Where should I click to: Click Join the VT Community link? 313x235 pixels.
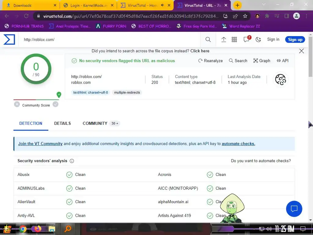(40, 144)
